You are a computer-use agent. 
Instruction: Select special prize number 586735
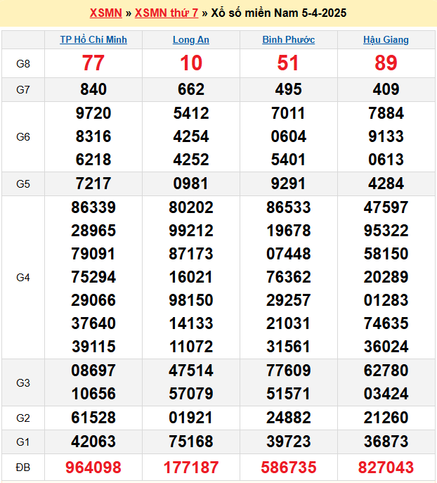tap(288, 467)
